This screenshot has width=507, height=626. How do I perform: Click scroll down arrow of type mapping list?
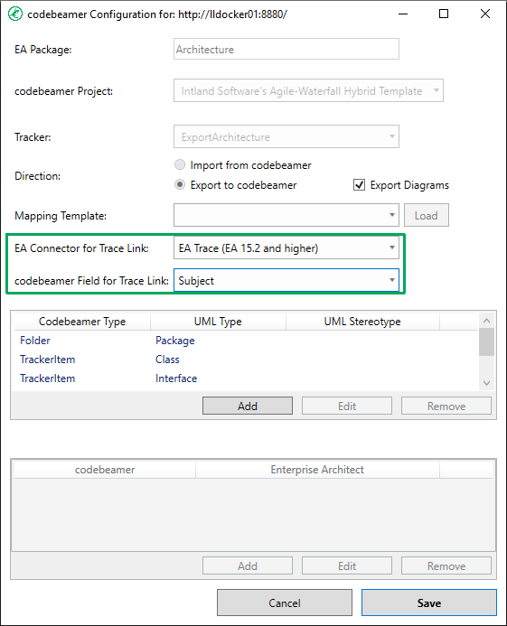click(x=486, y=383)
